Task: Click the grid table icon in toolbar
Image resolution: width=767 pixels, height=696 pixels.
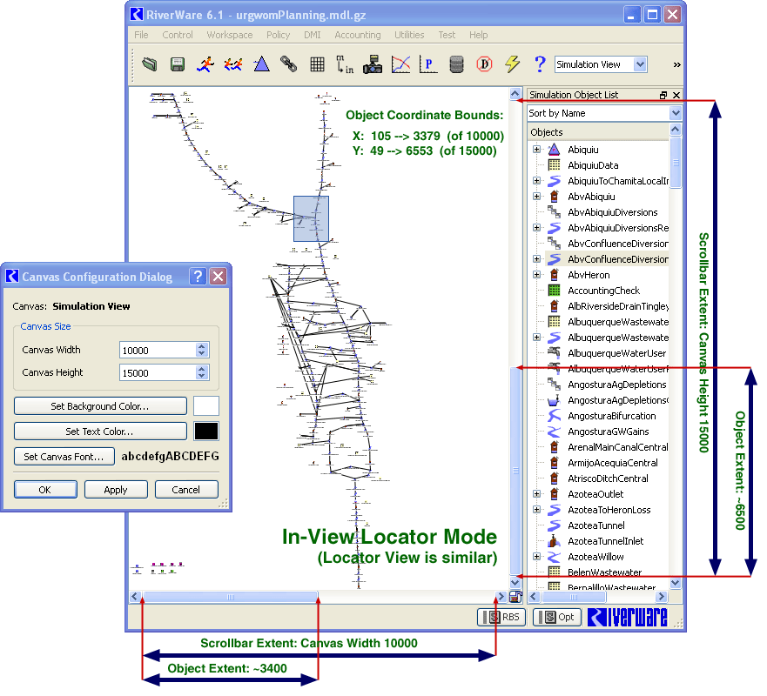Action: (x=317, y=64)
